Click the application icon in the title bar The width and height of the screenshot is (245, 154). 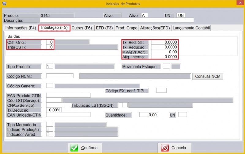(4, 4)
